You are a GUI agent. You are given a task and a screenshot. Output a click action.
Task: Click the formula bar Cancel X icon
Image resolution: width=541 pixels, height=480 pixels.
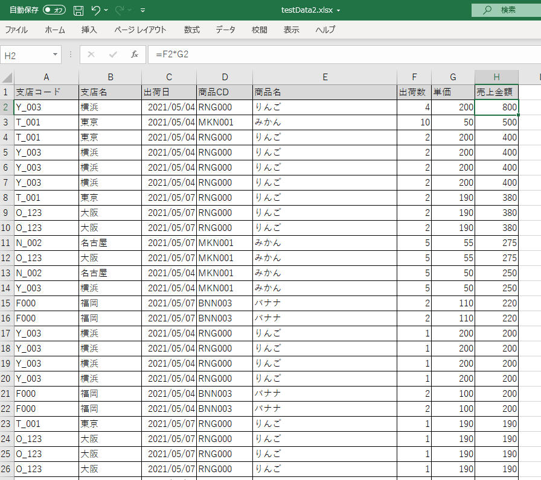pos(91,55)
